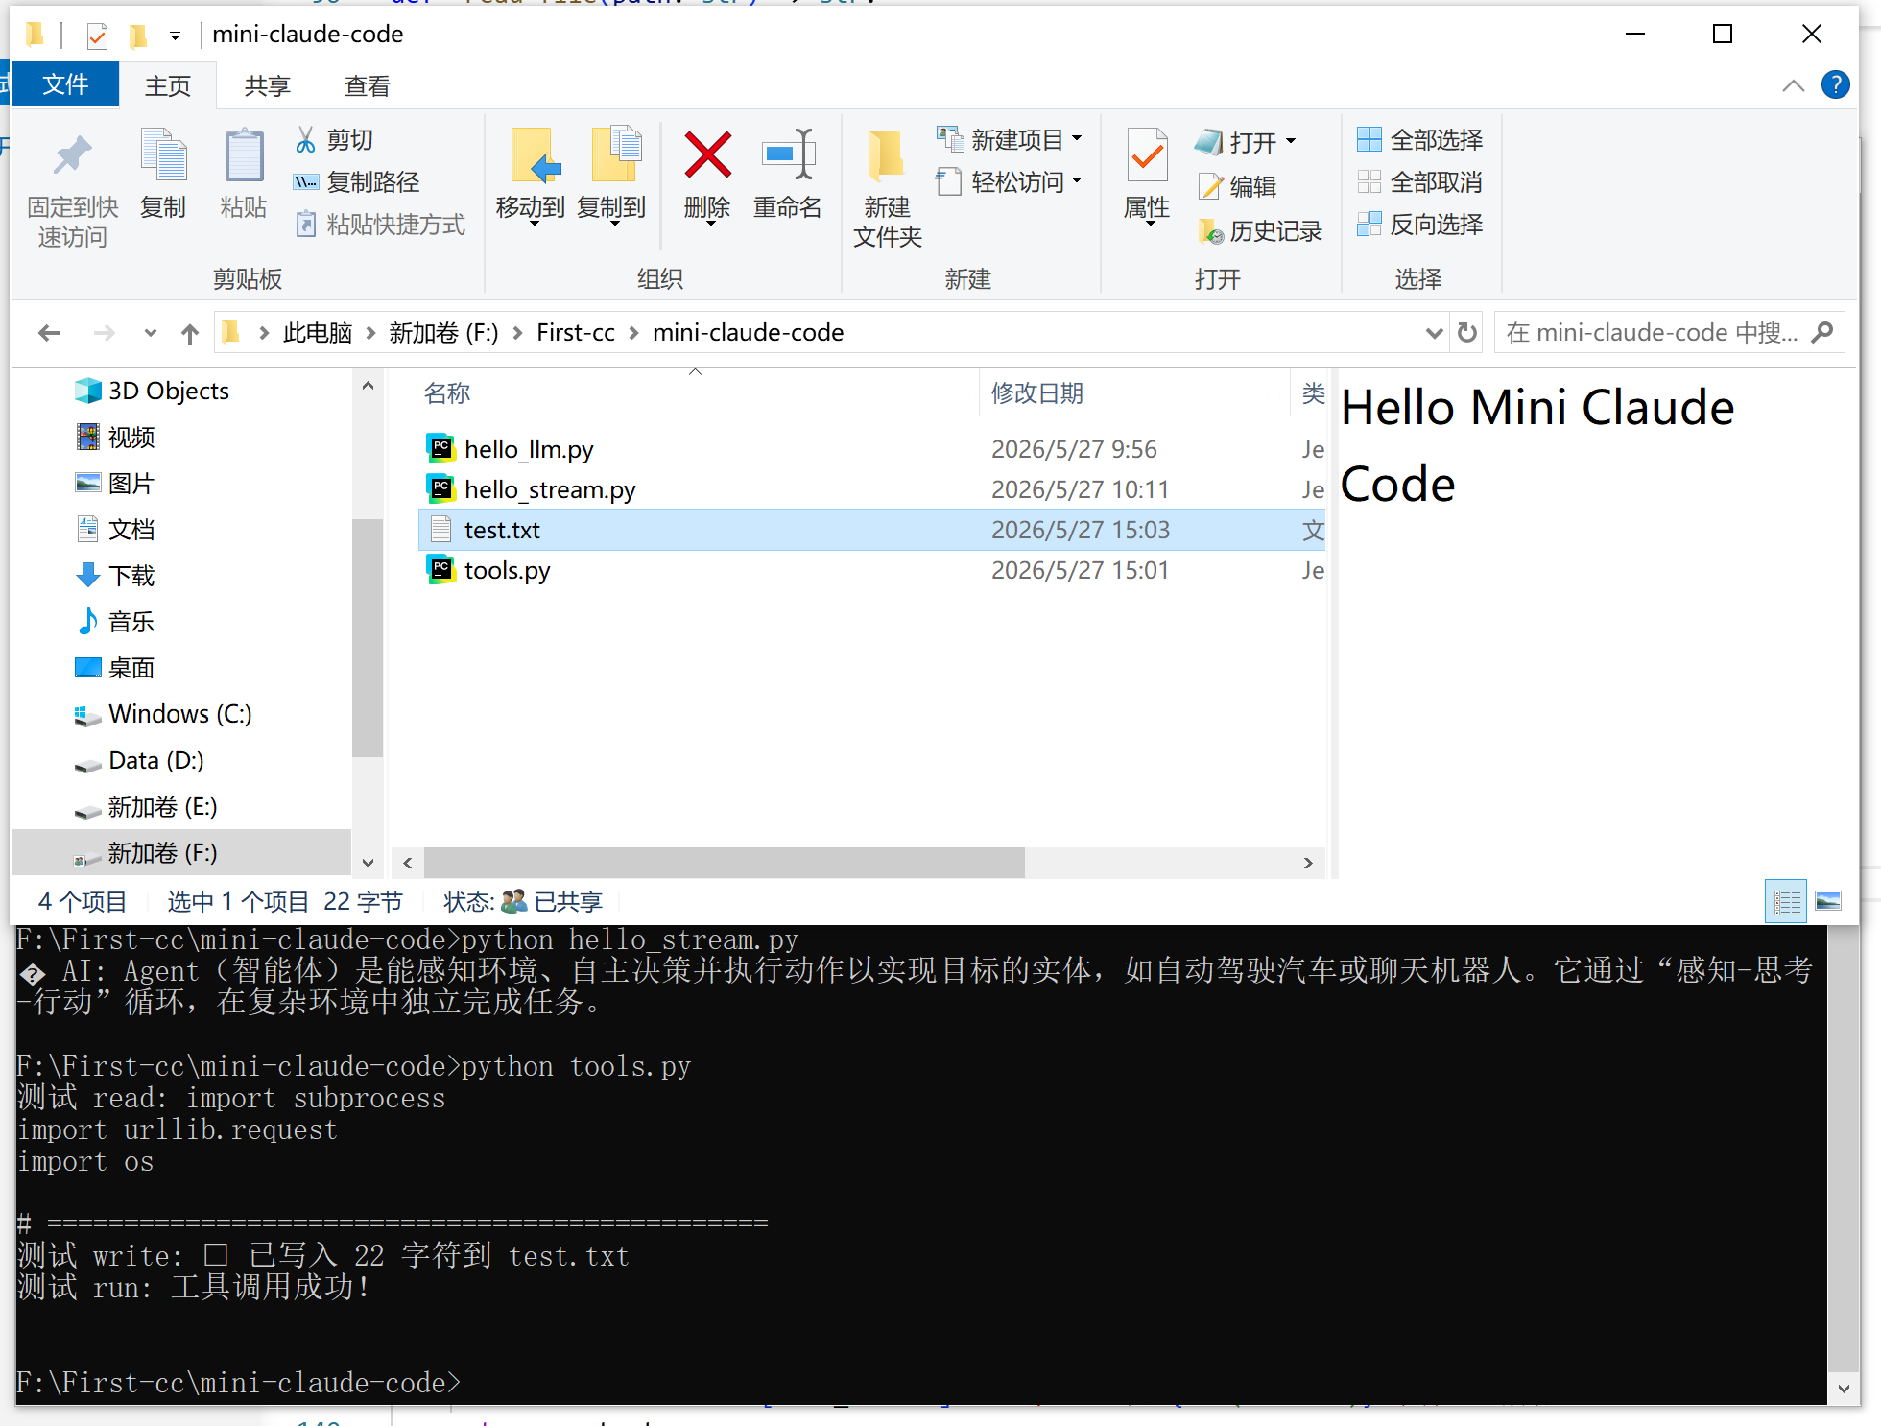Switch to the Home (主页) tab

[168, 86]
